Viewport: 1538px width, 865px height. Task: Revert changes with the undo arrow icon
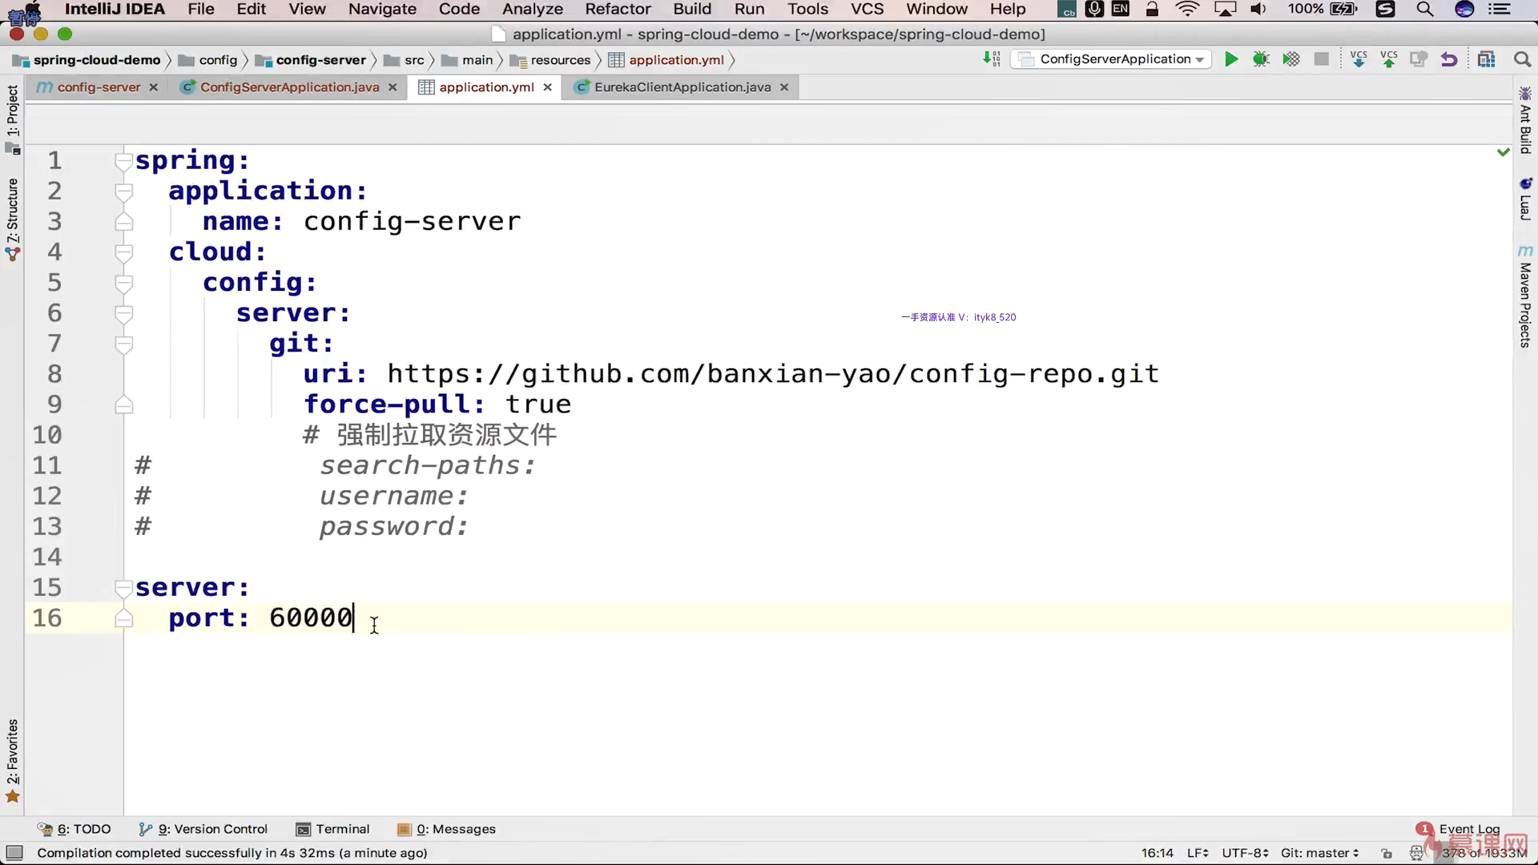pos(1449,59)
